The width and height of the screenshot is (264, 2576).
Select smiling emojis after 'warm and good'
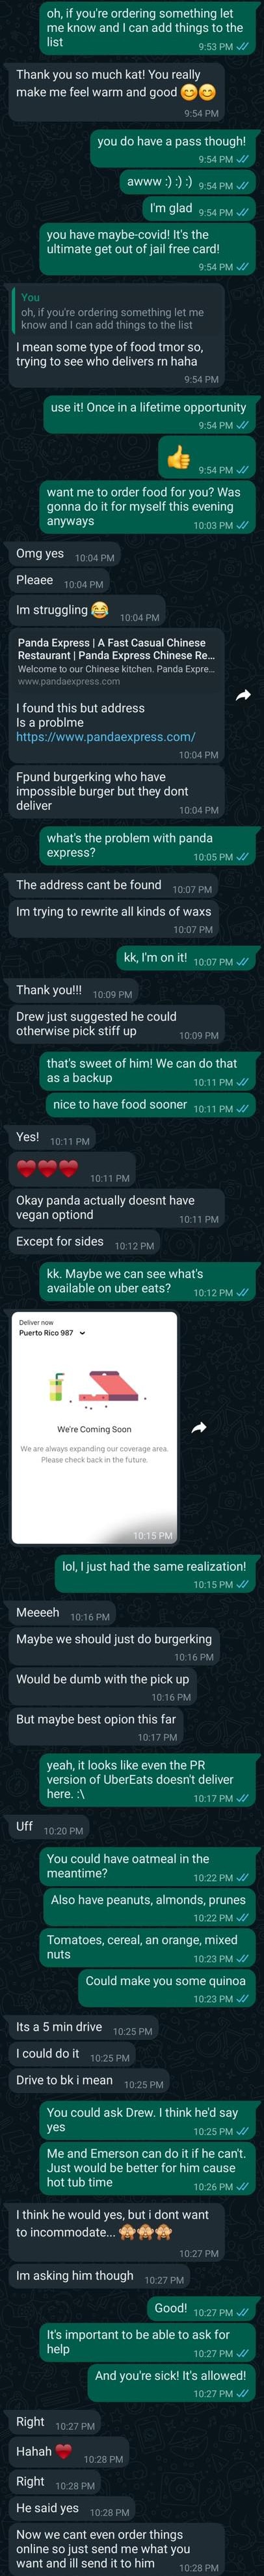point(197,92)
